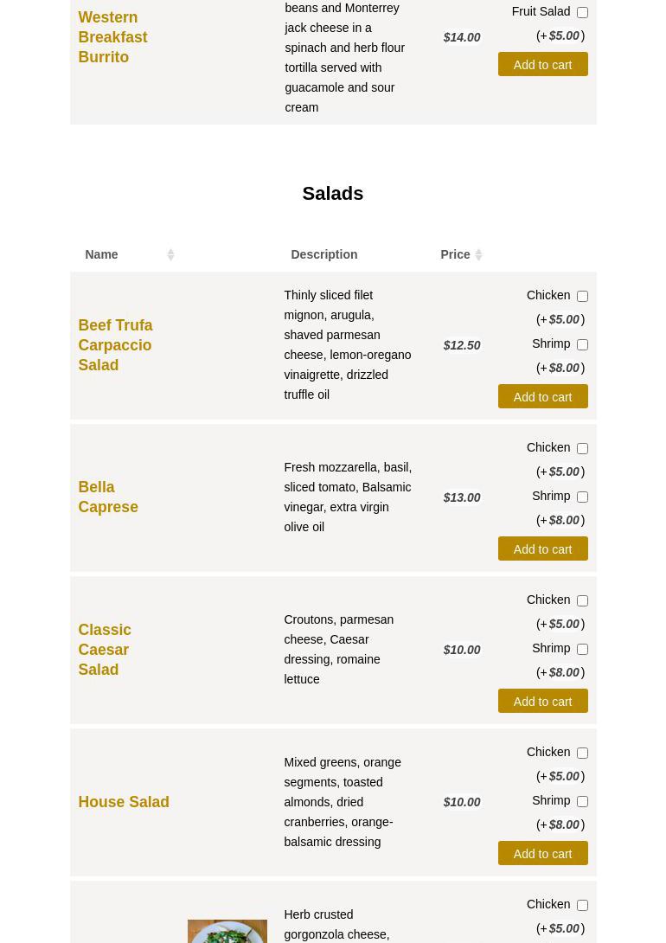The height and width of the screenshot is (943, 666).
Task: Select Chicken extra for Classic Caesar Salad
Action: click(x=582, y=600)
